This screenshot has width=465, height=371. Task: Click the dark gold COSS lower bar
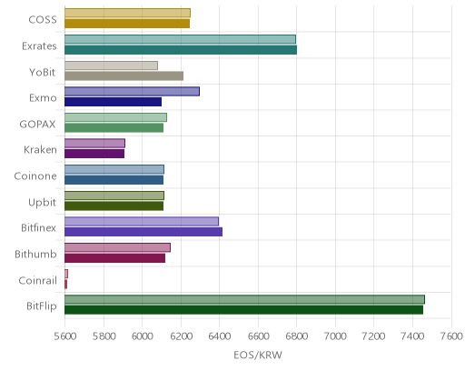[x=127, y=24]
